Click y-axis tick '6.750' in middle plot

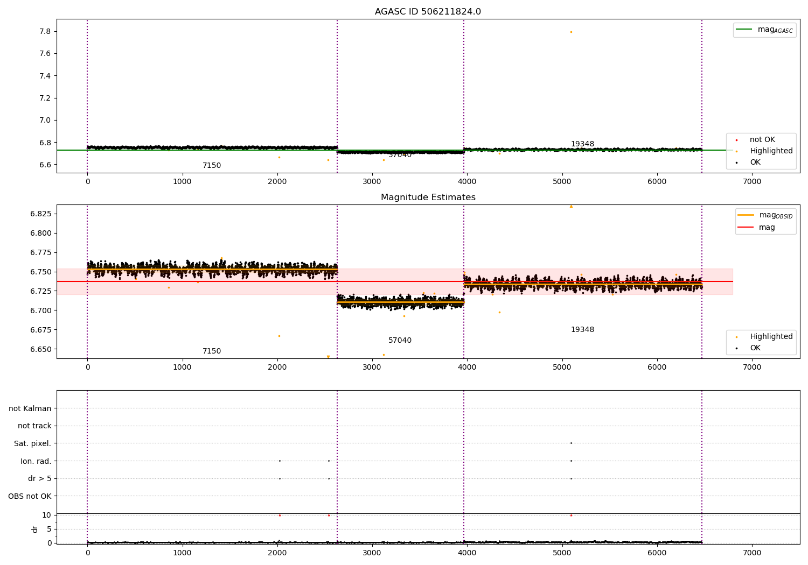click(40, 272)
